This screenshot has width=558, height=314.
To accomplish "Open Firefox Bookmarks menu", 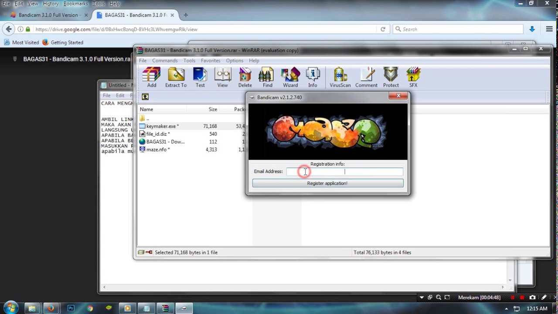I will [x=75, y=3].
